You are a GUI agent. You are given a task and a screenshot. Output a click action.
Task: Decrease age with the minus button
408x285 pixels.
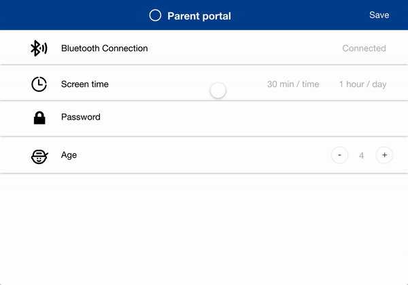[x=339, y=155]
